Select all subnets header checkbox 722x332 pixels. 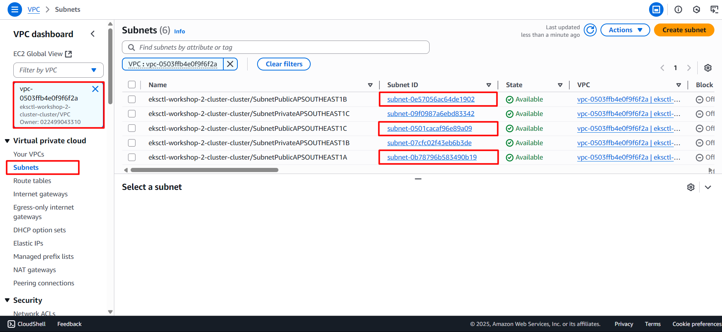click(132, 85)
